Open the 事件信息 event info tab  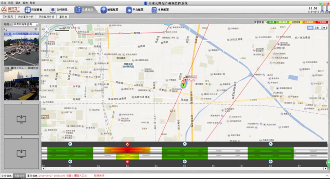coord(32,176)
